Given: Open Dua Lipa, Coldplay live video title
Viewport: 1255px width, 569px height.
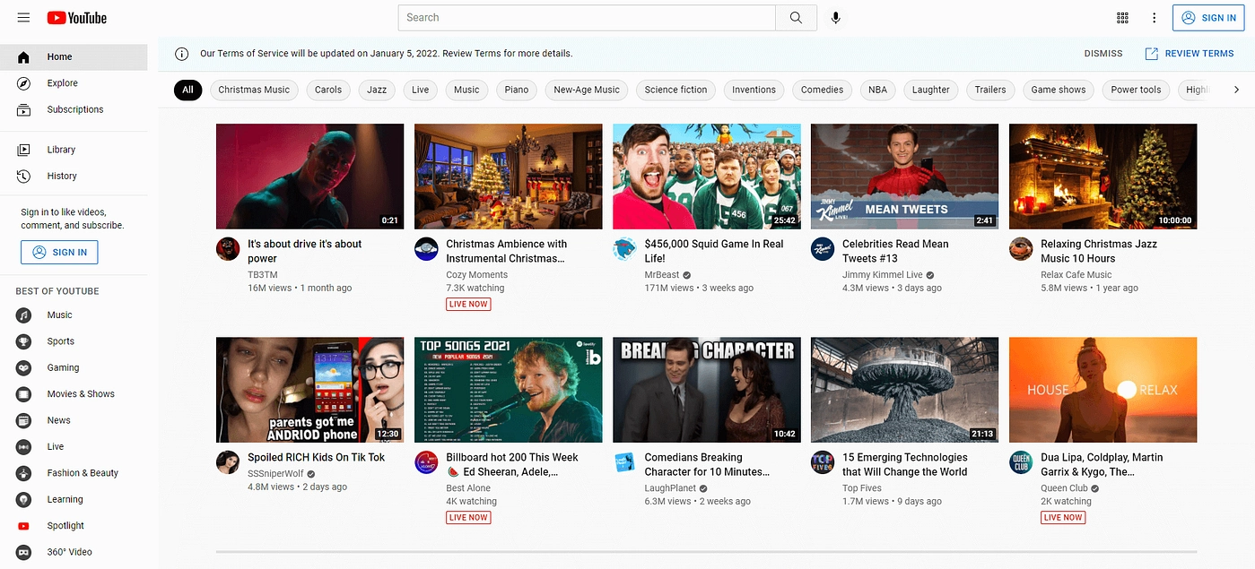Looking at the screenshot, I should click(x=1102, y=464).
